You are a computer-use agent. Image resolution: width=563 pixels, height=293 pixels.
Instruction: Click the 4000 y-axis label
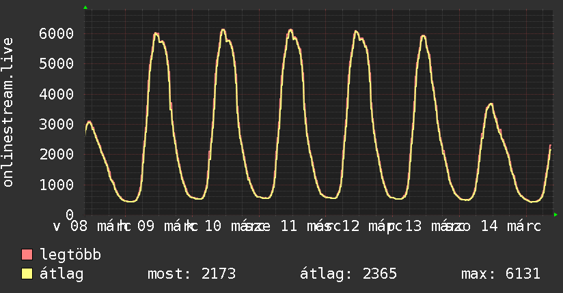click(57, 94)
